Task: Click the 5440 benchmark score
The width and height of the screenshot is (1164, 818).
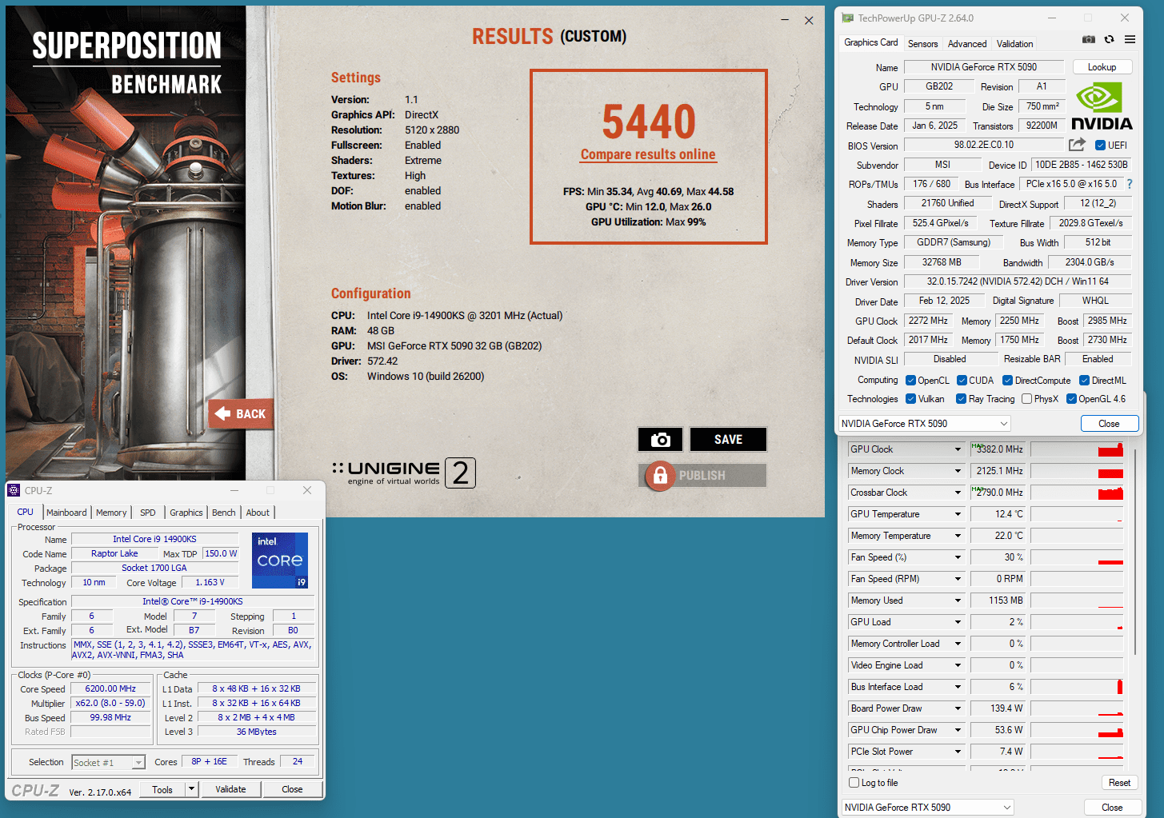Action: (x=649, y=122)
